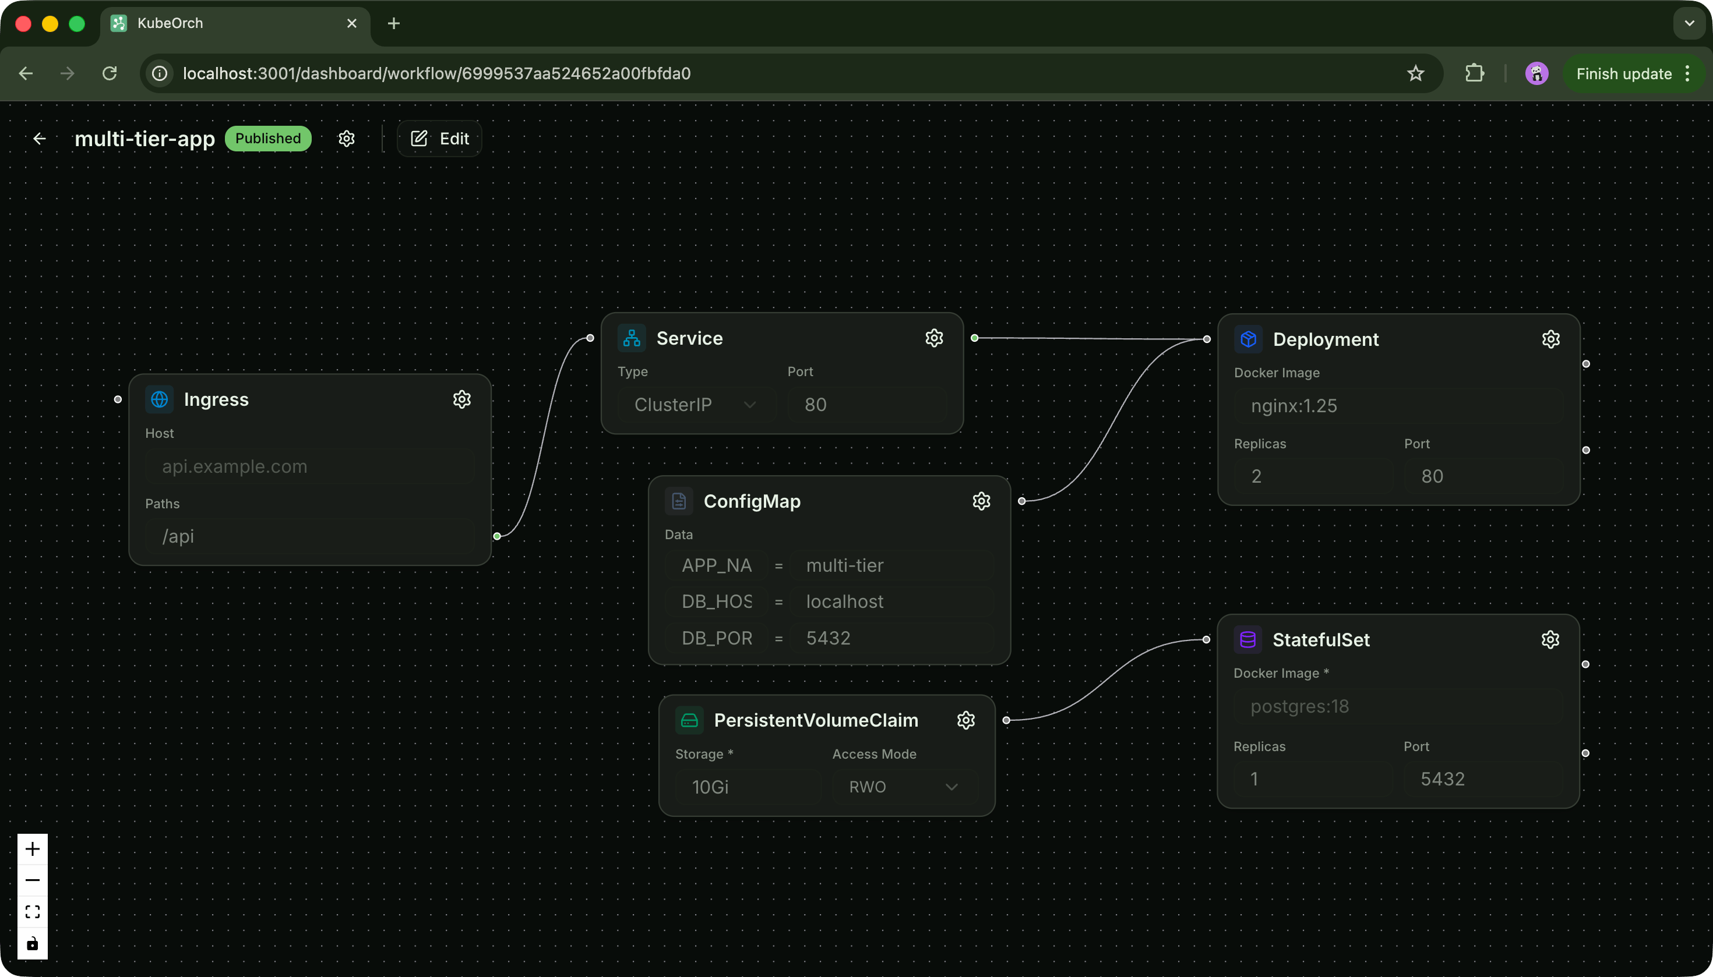This screenshot has height=977, width=1713.
Task: Open settings for the Deployment node
Action: (1551, 339)
